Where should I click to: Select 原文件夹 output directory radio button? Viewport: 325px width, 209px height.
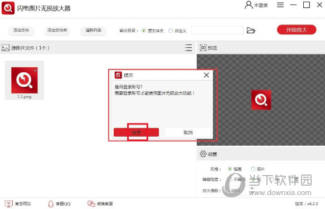pyautogui.click(x=143, y=31)
